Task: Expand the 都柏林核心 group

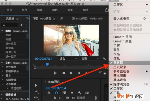Action: click(x=2, y=71)
